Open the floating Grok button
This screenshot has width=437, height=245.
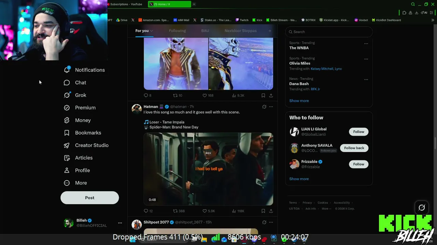(422, 208)
